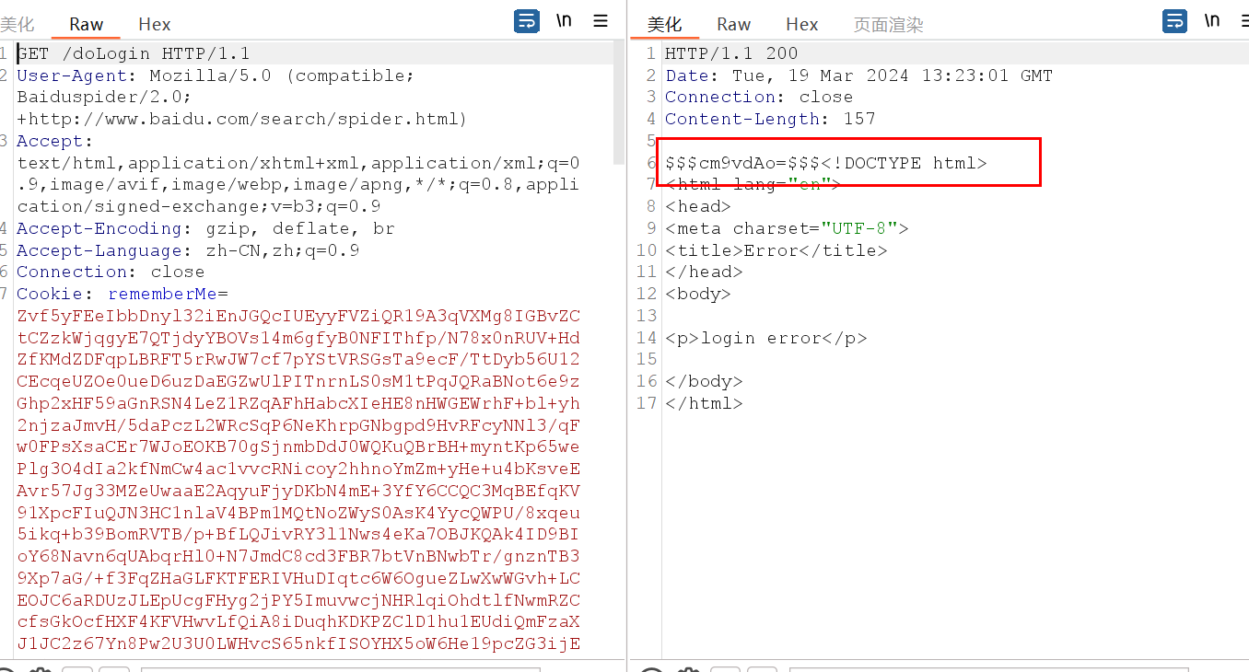Click the Date header in response
1249x672 pixels.
858,75
